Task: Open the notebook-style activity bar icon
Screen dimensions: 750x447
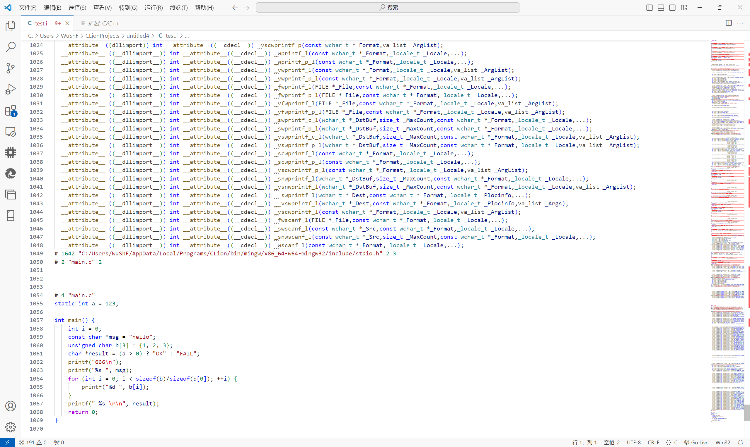Action: [x=11, y=216]
